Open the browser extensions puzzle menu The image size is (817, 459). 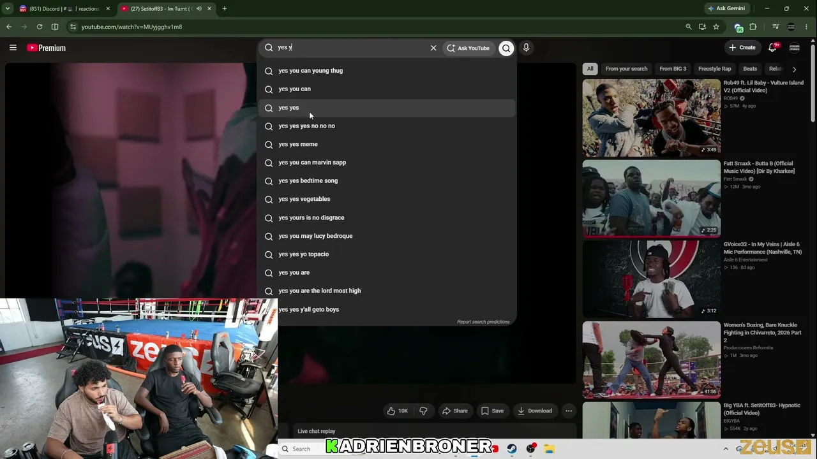point(753,27)
